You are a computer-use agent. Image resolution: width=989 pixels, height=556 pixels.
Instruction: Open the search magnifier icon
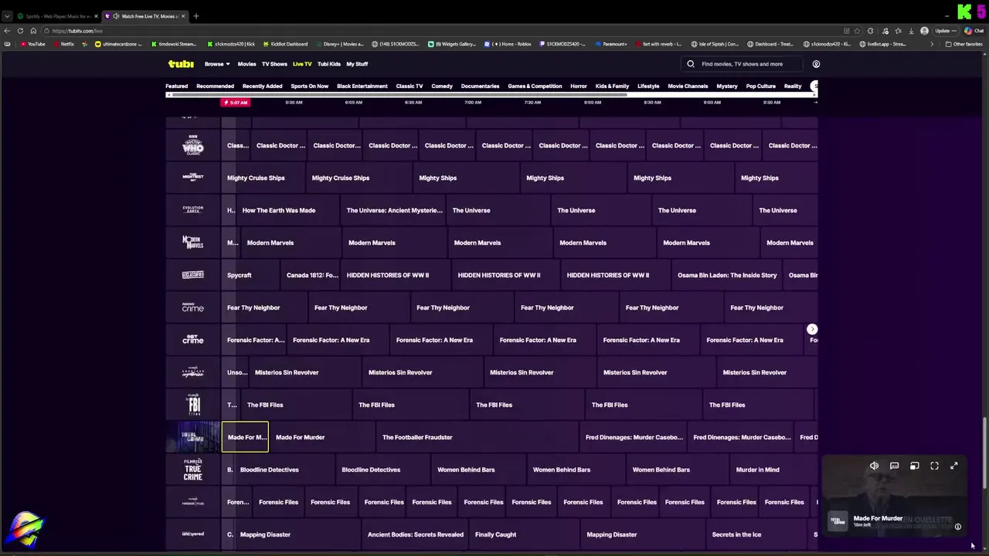pos(691,64)
